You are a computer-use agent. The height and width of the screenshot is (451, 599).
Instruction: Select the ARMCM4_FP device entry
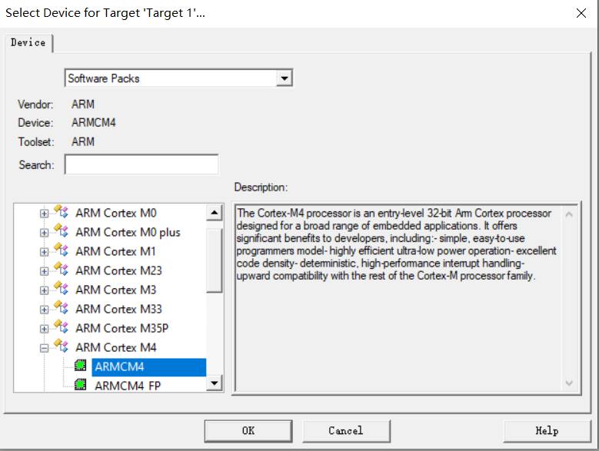click(128, 386)
